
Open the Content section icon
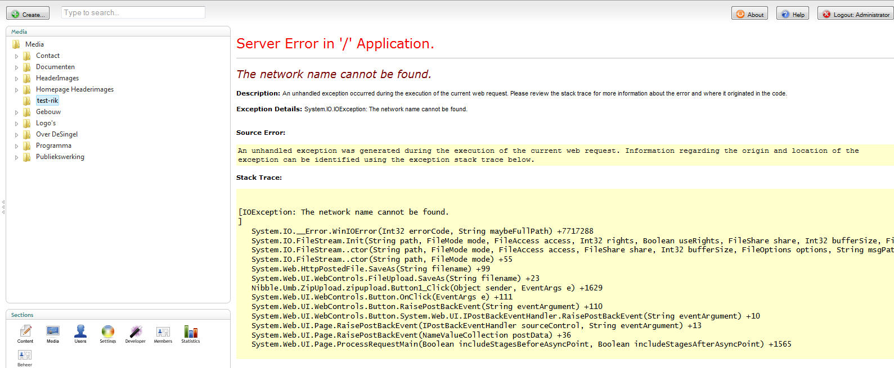click(x=25, y=332)
